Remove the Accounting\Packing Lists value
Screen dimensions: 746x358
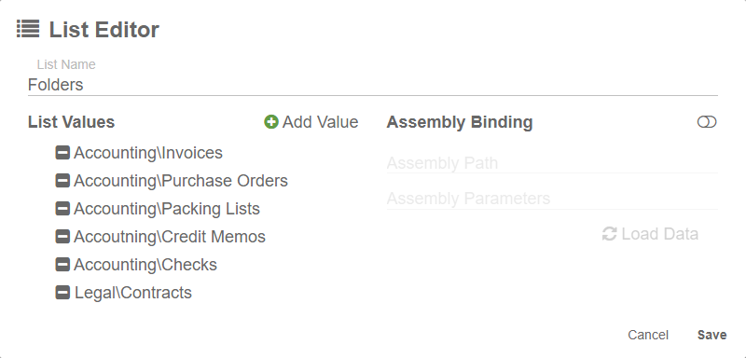click(x=62, y=209)
